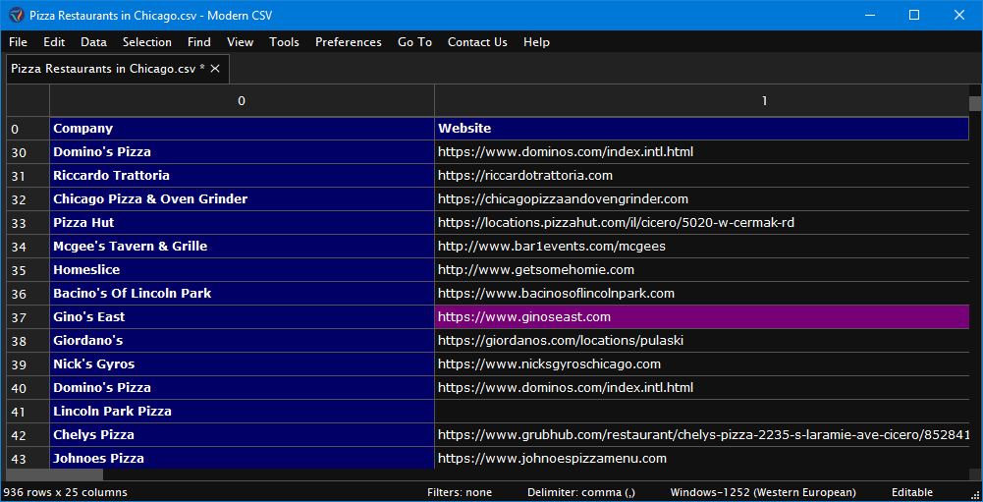Click the giordanos.com/locations/pulaski cell

(701, 341)
